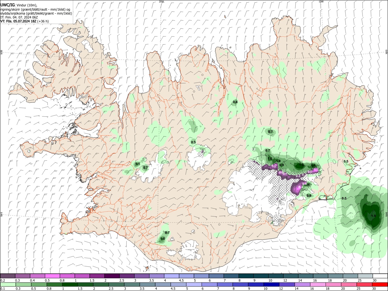The image size is (388, 291).
Task: Click the 'rigning/skúrir (grænt/blátt/rautt' legend description line
Action: point(35,9)
